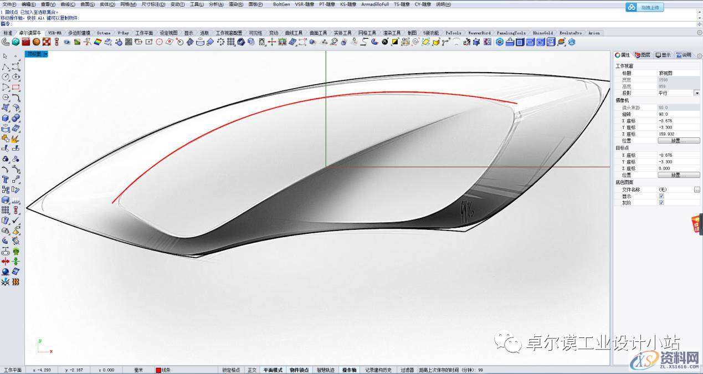Select the arrow pointer tool in left toolbar
This screenshot has height=374, width=703.
(x=5, y=56)
